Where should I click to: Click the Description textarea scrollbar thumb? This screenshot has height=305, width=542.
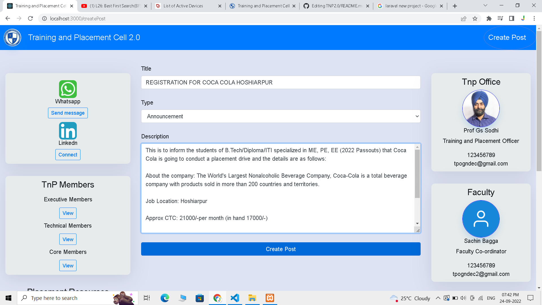(x=417, y=174)
